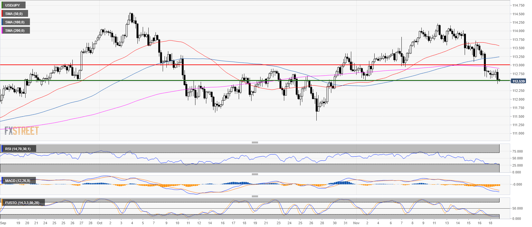Click the resize handle above the RSI panel
532x227 pixels.
255,142
